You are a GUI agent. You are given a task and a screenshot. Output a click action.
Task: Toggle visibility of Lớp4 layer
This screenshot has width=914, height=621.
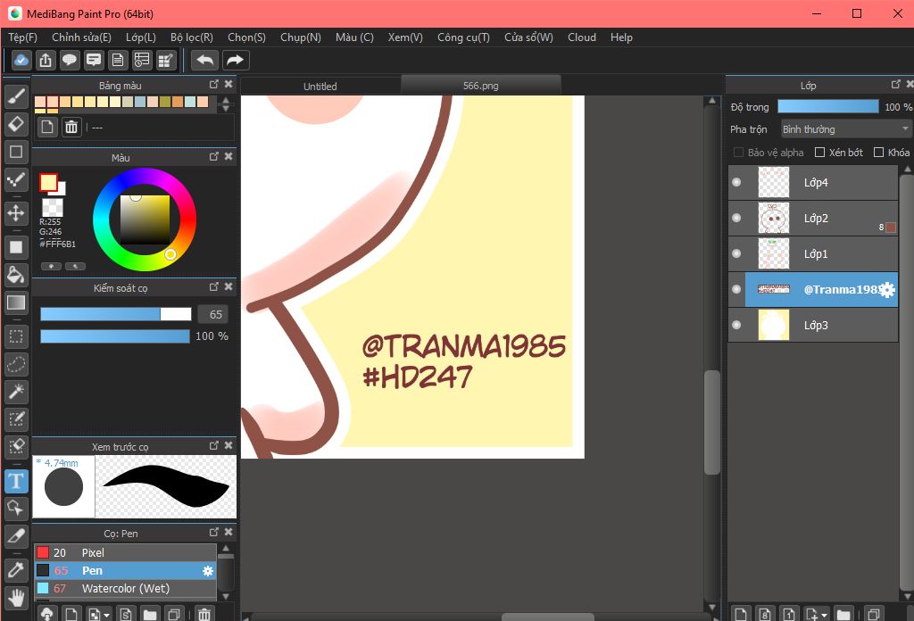click(x=736, y=182)
